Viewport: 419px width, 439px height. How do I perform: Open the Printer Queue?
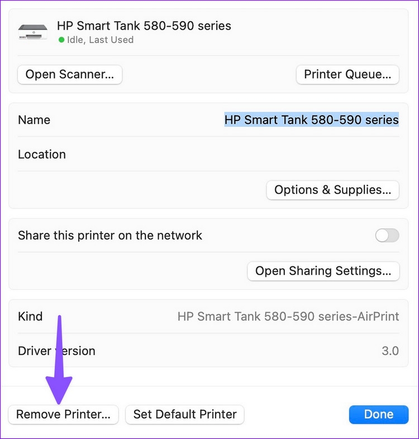347,74
